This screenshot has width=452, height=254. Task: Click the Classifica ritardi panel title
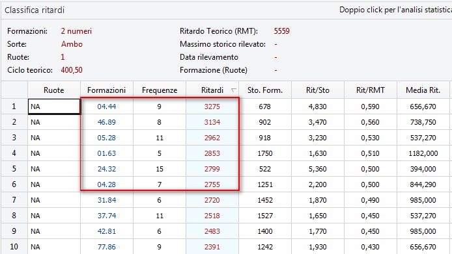35,10
